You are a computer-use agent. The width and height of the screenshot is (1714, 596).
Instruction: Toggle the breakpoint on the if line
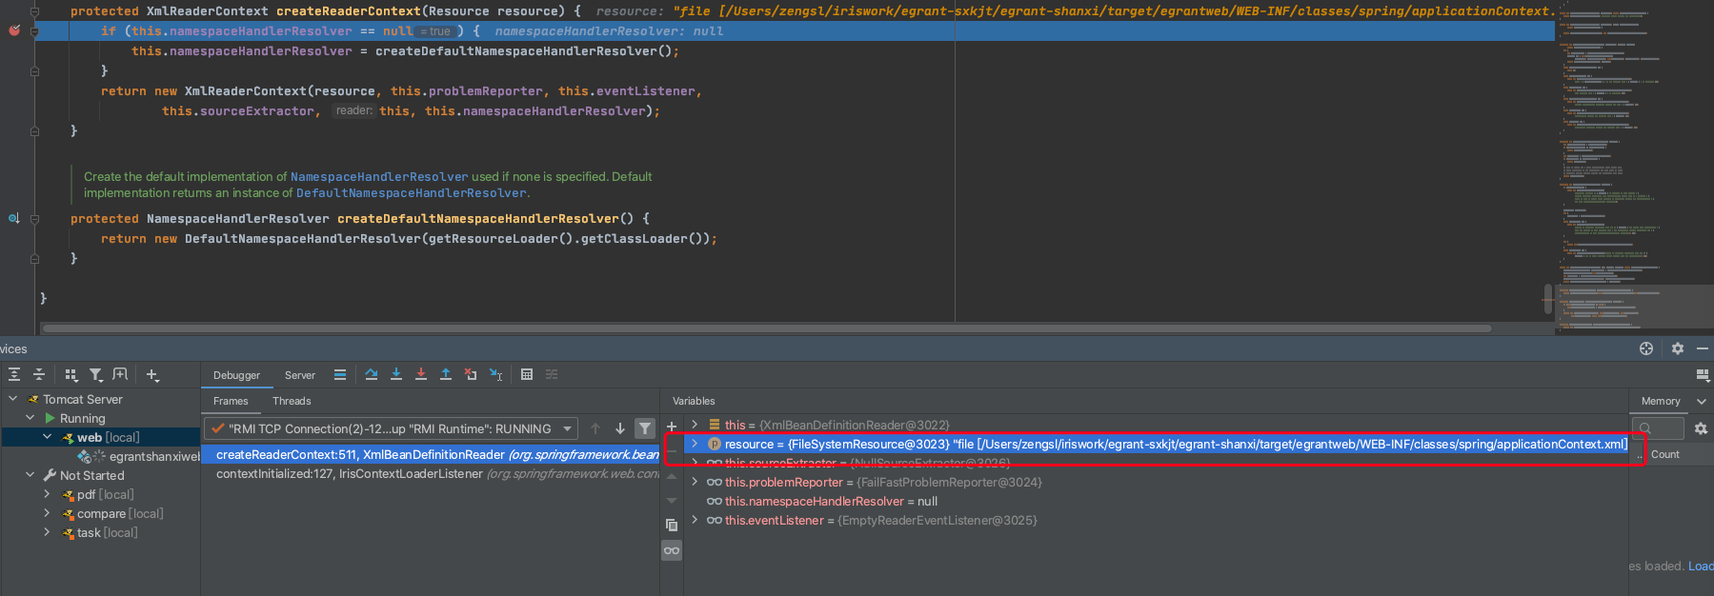click(x=14, y=30)
